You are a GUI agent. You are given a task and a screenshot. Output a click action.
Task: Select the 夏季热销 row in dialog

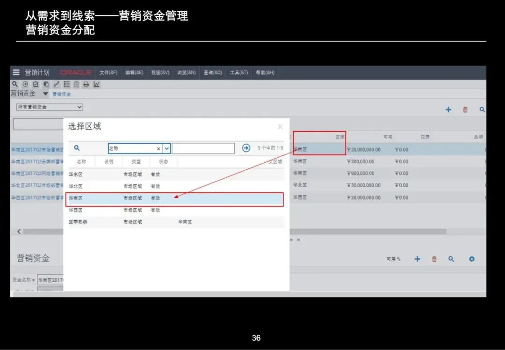[x=176, y=222]
